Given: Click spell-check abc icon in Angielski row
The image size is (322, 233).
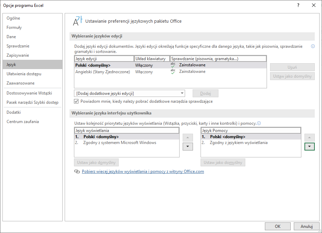Looking at the screenshot, I should tap(173, 71).
